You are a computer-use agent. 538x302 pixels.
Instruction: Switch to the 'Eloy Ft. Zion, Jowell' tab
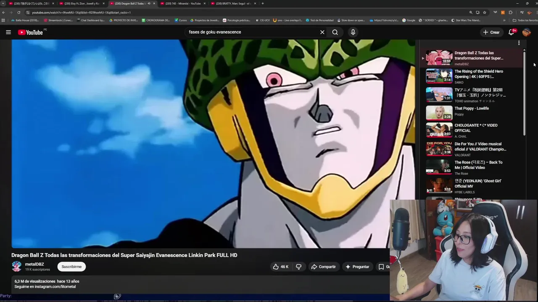click(82, 3)
